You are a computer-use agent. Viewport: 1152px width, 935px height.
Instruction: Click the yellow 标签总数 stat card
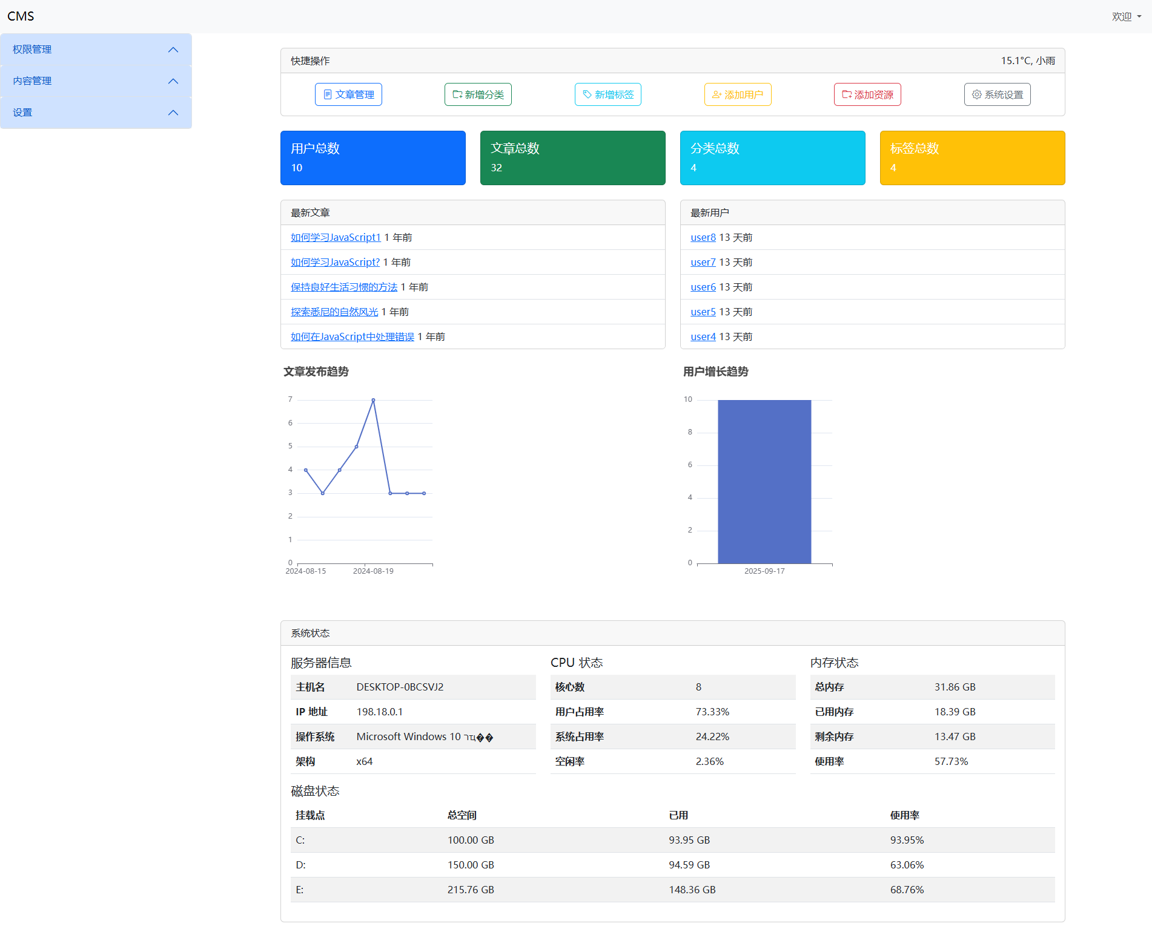(x=972, y=158)
